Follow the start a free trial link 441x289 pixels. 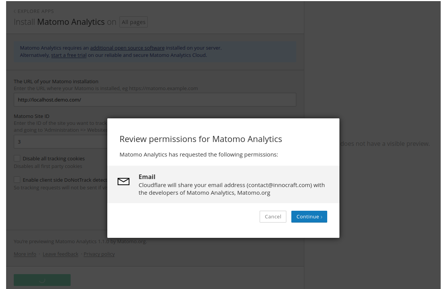coord(69,55)
